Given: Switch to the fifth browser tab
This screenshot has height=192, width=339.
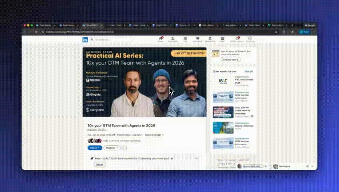Looking at the screenshot, I should (x=139, y=25).
